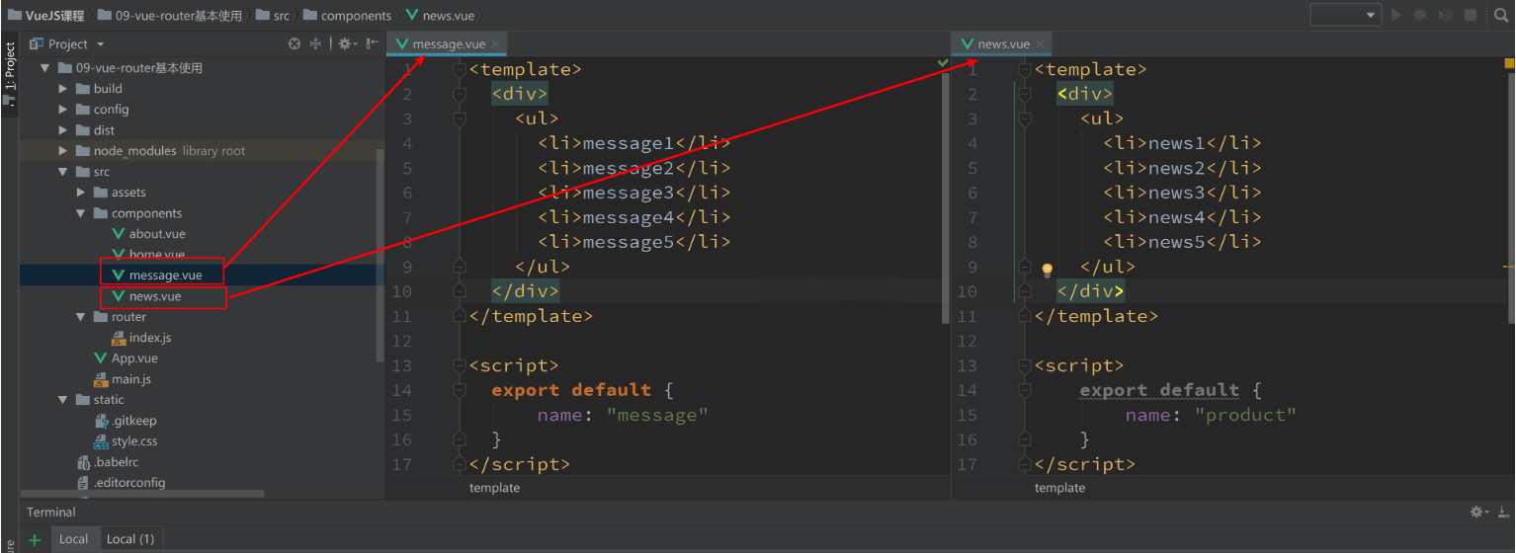1516x553 pixels.
Task: Collapse the src folder
Action: 63,172
